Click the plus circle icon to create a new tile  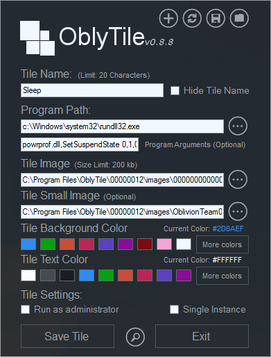pos(168,18)
